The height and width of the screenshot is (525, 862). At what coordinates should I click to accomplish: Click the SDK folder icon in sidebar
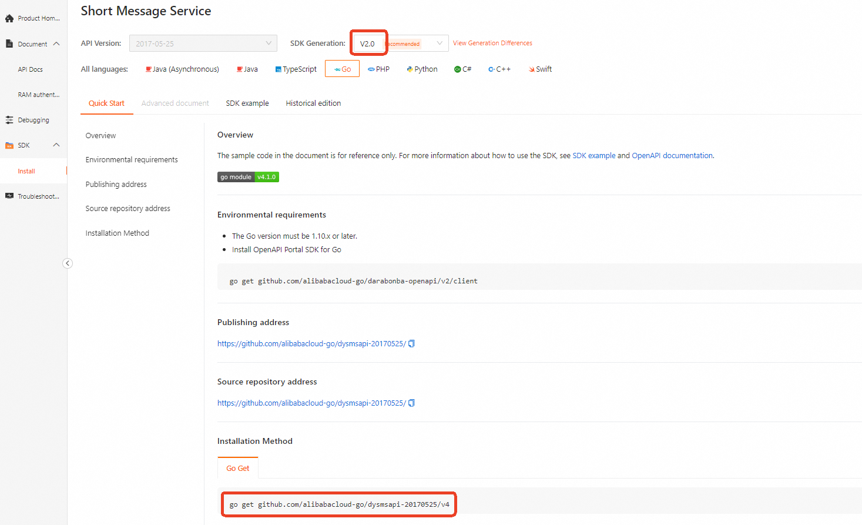point(9,145)
